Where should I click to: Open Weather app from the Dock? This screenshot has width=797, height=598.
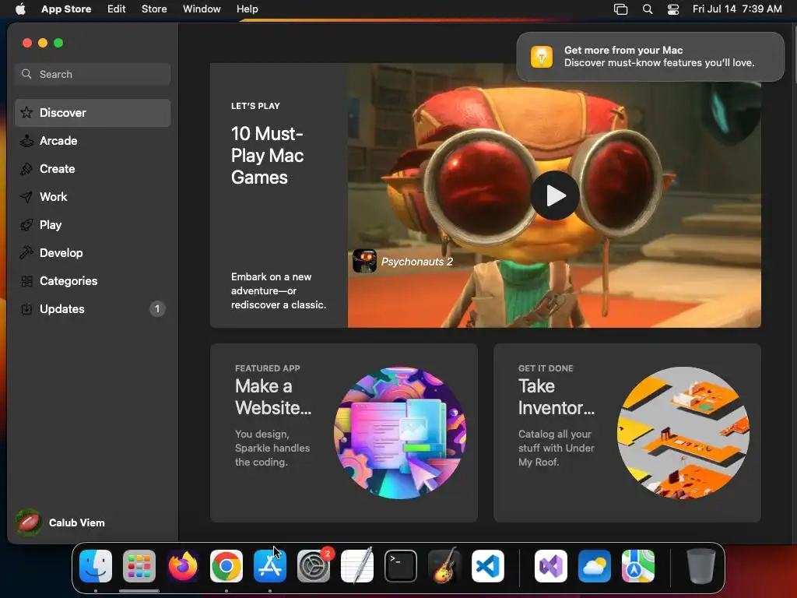[x=595, y=566]
